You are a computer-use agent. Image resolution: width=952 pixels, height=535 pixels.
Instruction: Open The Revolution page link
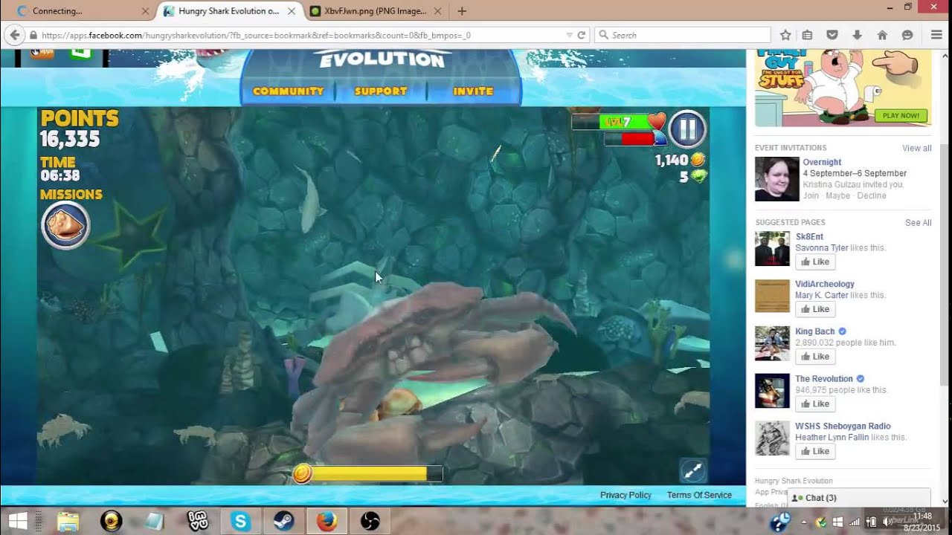coord(824,379)
